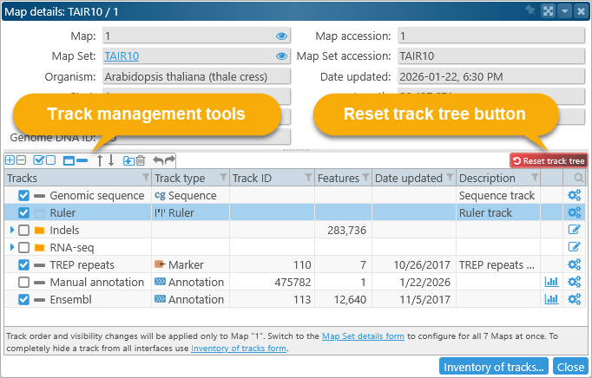The width and height of the screenshot is (592, 378).
Task: Uncheck the Genomic sequence track checkbox
Action: coord(24,196)
